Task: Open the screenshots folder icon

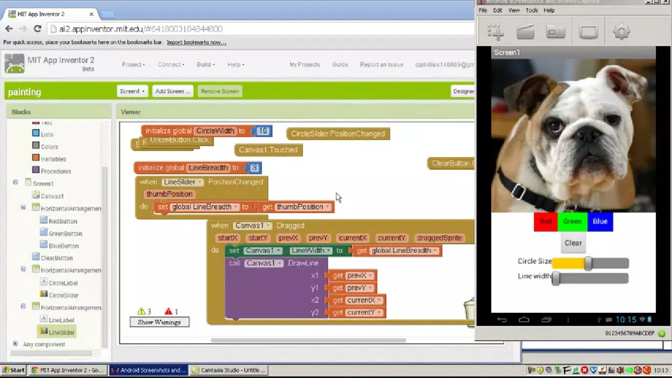Action: [x=555, y=32]
